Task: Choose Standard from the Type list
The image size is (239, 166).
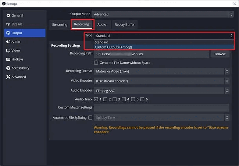Action: tap(164, 42)
